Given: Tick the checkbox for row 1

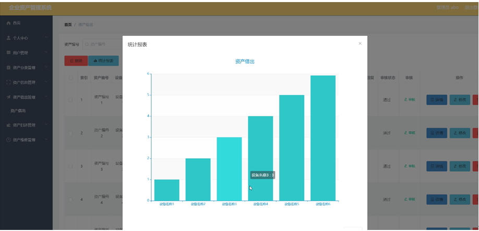Looking at the screenshot, I should pyautogui.click(x=71, y=100).
